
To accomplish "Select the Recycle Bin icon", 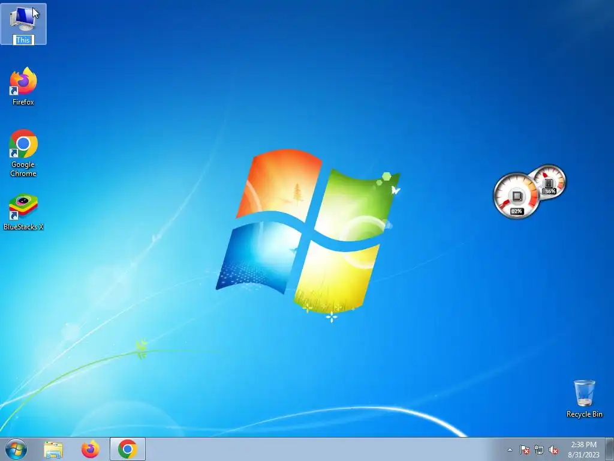I will [584, 399].
